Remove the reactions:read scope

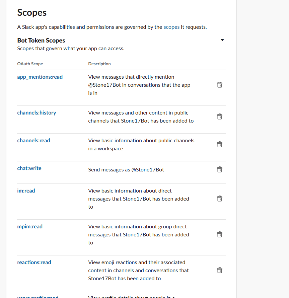point(220,270)
